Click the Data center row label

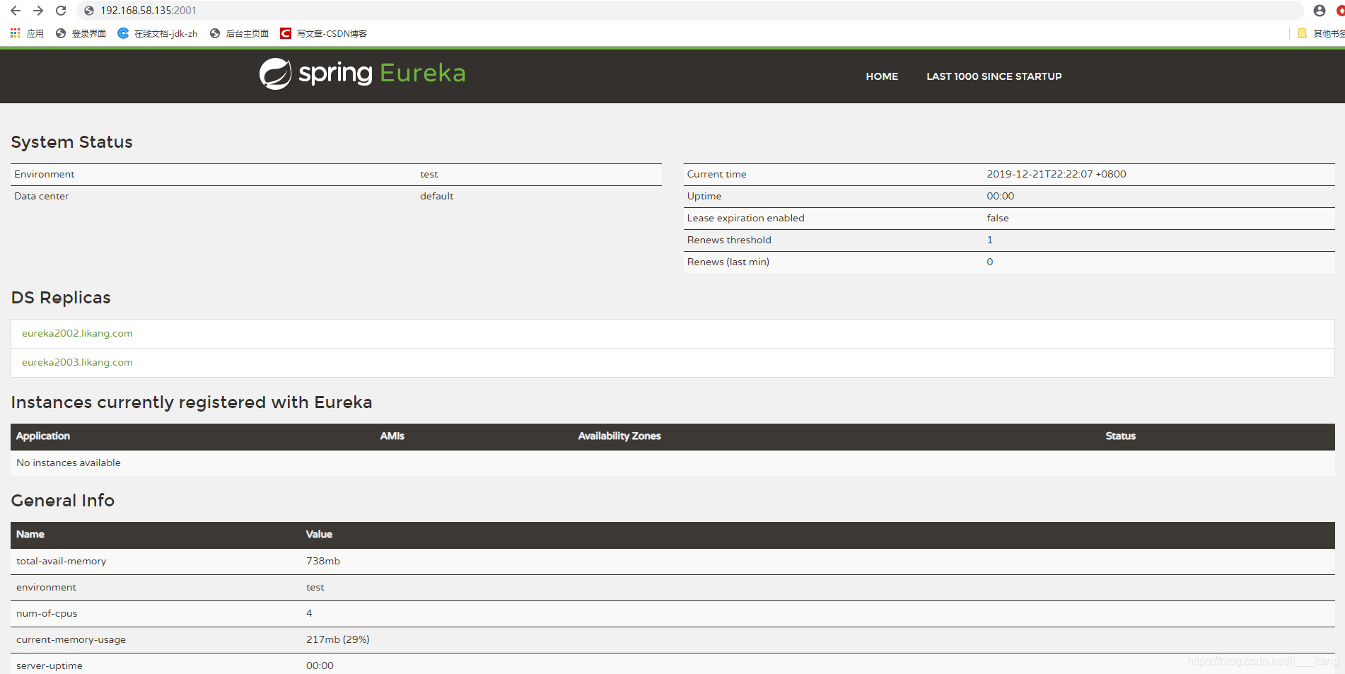[41, 196]
